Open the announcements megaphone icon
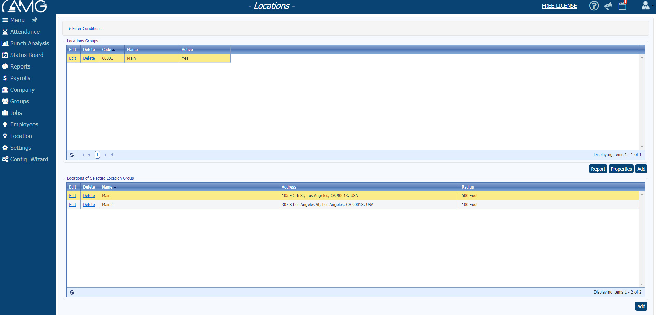Screen dimensions: 656x315 608,6
